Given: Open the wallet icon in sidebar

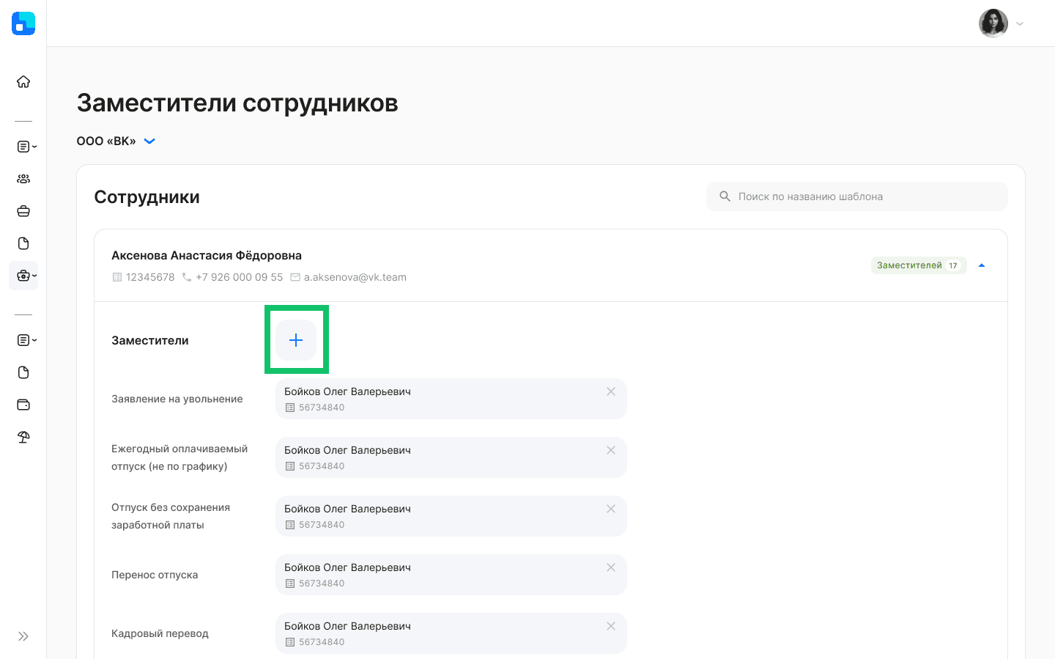Looking at the screenshot, I should 23,405.
